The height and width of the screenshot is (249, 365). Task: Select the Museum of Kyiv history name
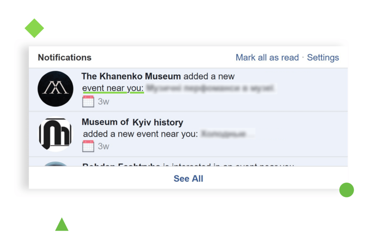pyautogui.click(x=132, y=122)
